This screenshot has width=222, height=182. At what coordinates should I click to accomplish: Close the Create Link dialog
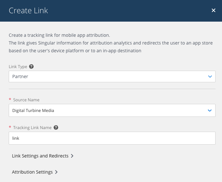pos(214,10)
